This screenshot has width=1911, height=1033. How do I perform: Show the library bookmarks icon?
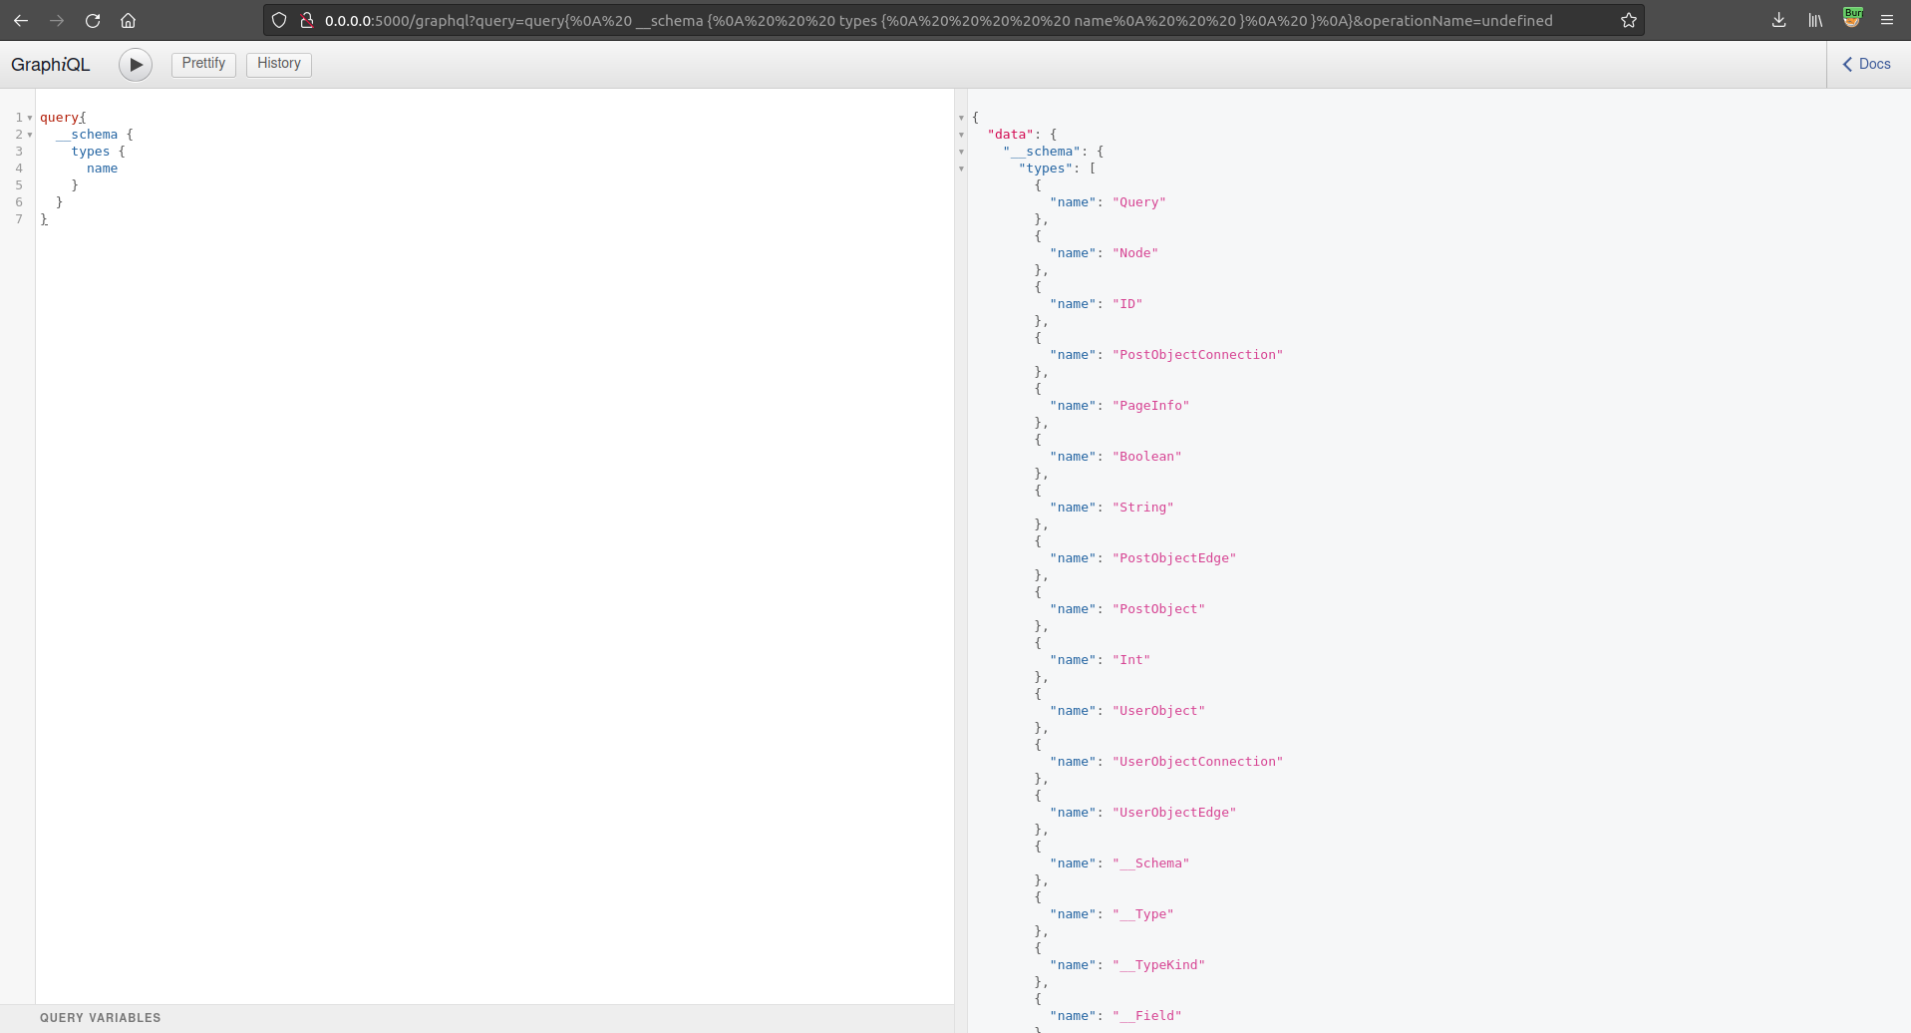[1815, 20]
